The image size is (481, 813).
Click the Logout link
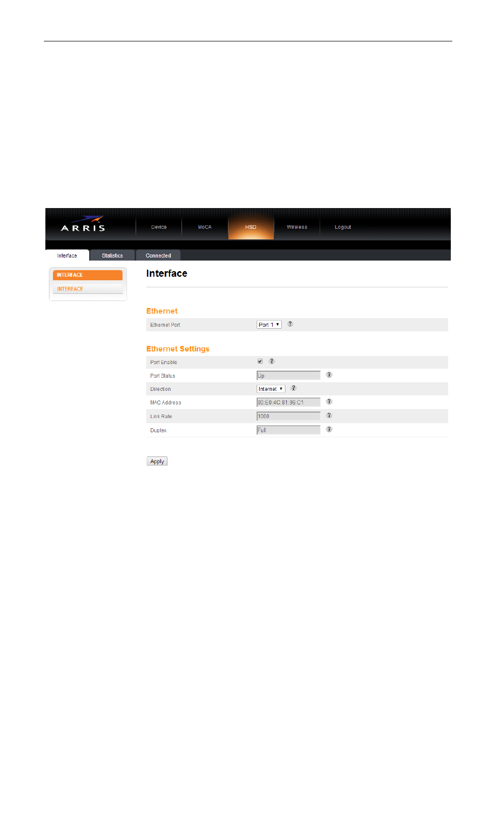(343, 227)
